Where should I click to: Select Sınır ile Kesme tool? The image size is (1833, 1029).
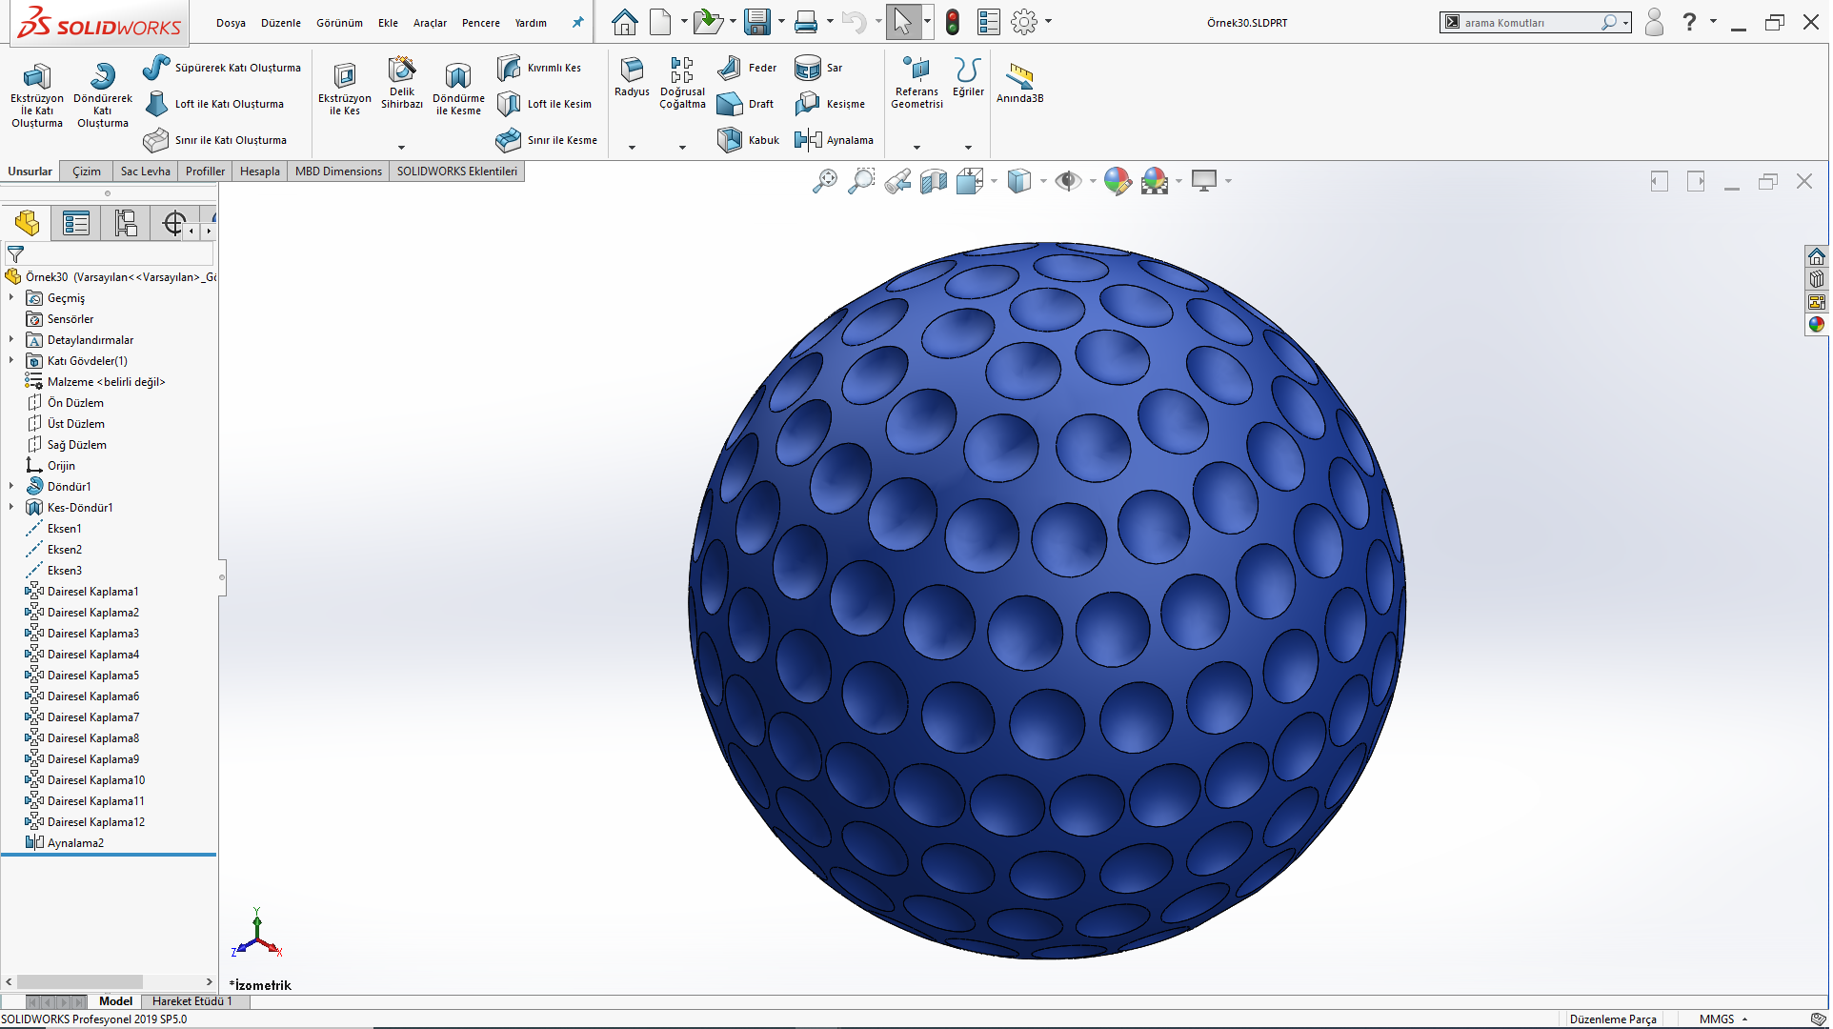point(547,140)
